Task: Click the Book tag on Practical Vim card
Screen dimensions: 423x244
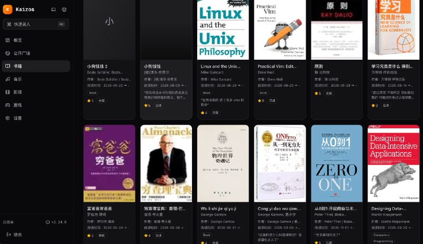Action: click(263, 92)
